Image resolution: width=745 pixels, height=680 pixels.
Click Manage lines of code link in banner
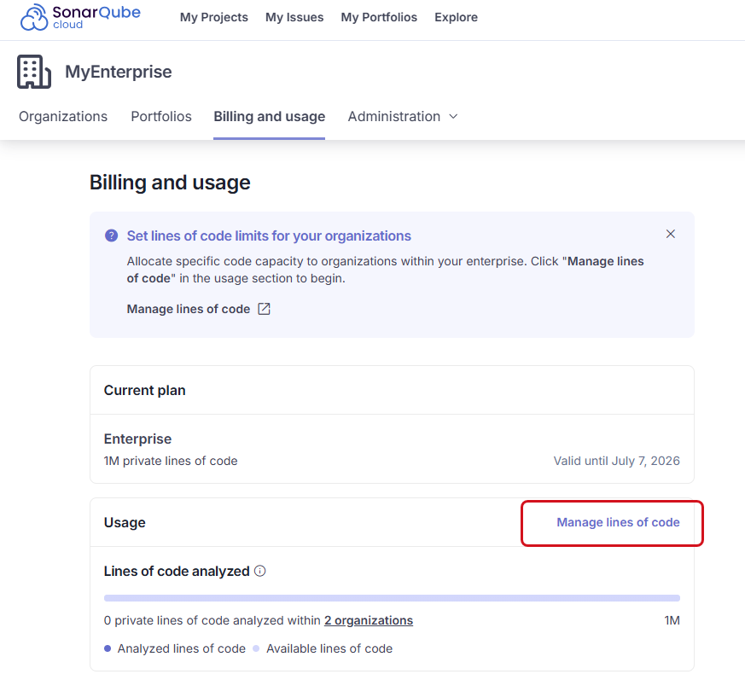[x=188, y=309]
